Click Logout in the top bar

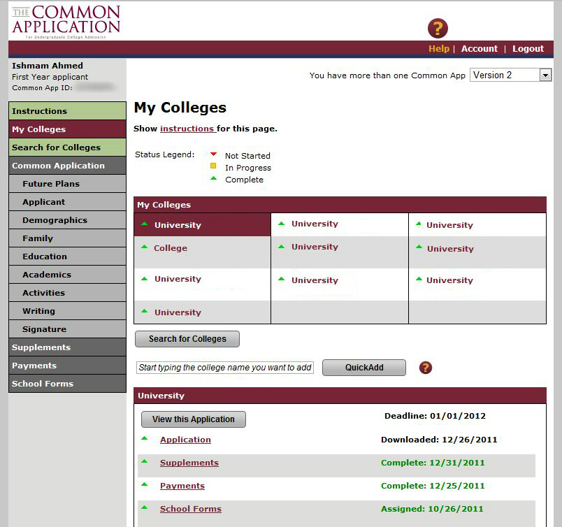[528, 49]
